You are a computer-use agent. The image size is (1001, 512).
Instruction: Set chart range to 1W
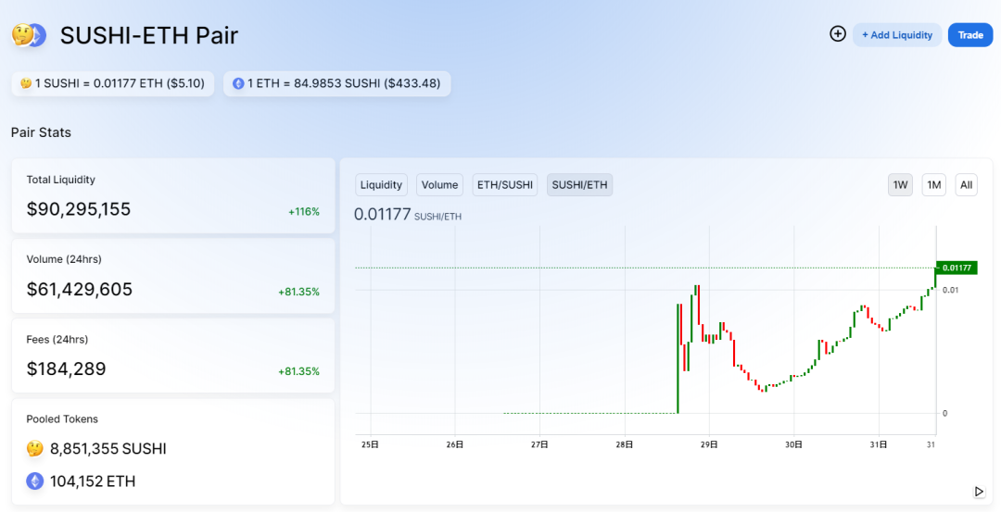tap(900, 185)
